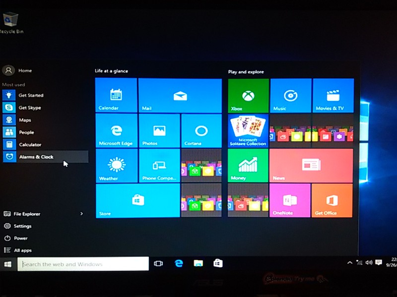Open Task View on the taskbar
The height and width of the screenshot is (297, 397).
[158, 264]
